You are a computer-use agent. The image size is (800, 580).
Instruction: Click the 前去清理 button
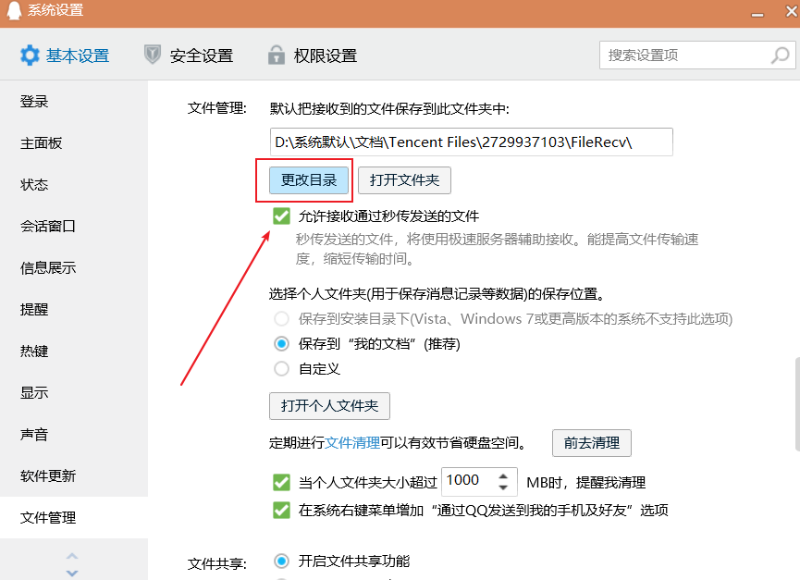coord(591,443)
